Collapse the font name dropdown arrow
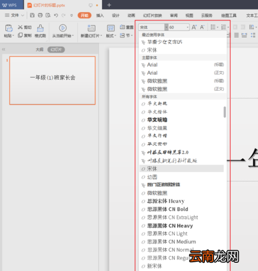The height and width of the screenshot is (271, 258). [x=166, y=27]
